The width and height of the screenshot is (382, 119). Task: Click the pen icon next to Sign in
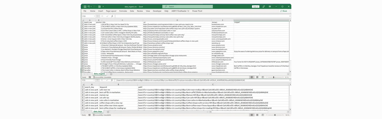(264, 6)
